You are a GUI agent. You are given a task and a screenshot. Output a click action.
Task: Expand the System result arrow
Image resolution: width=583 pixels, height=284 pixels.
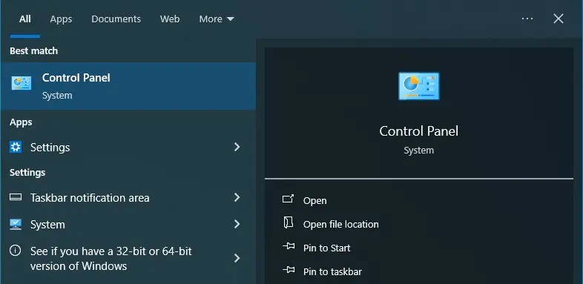pos(237,224)
